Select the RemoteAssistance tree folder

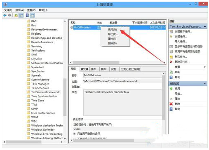coord(42,42)
